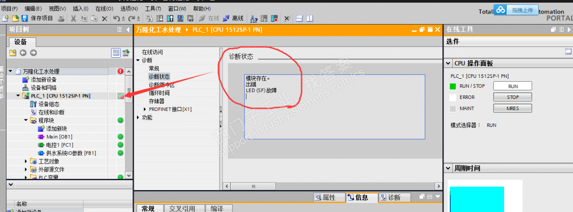Split editor space horizontally

click(299, 18)
